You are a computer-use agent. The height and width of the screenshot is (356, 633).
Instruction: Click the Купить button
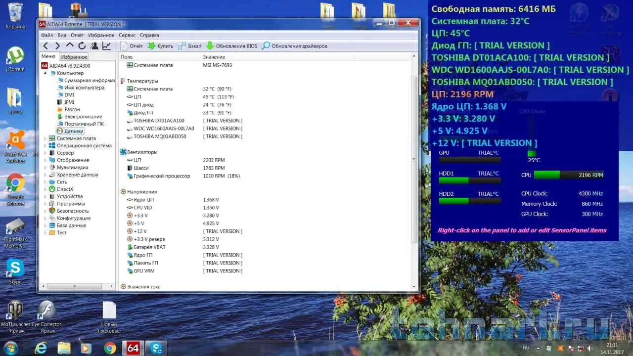click(160, 46)
